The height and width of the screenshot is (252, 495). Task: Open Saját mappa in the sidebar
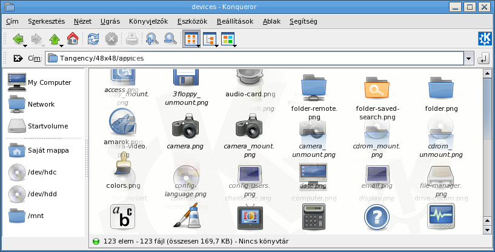coord(38,150)
